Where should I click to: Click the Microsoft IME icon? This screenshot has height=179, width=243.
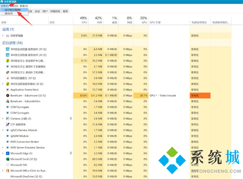[8, 165]
